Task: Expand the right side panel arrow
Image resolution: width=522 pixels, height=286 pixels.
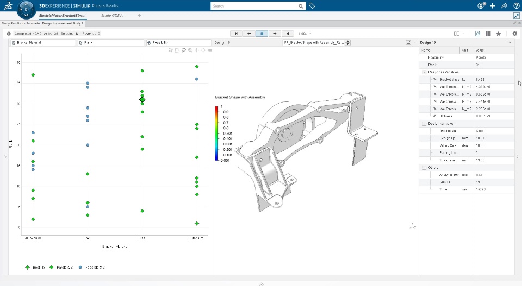Action: coord(517,156)
